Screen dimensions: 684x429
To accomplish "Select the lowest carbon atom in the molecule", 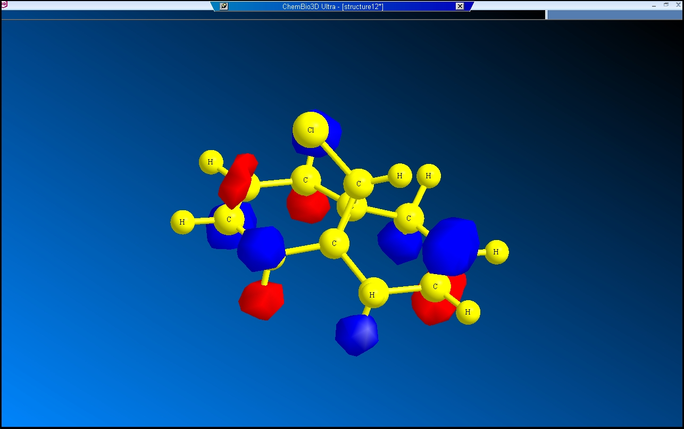I will pyautogui.click(x=435, y=286).
